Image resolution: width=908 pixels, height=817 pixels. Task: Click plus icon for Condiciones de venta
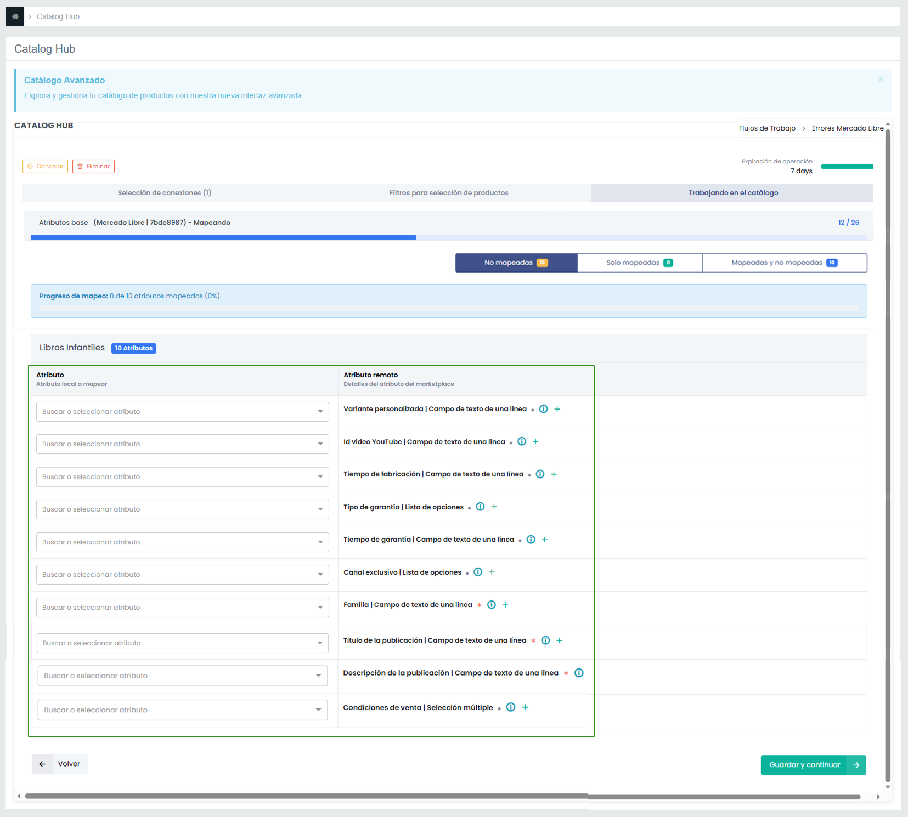click(x=525, y=707)
